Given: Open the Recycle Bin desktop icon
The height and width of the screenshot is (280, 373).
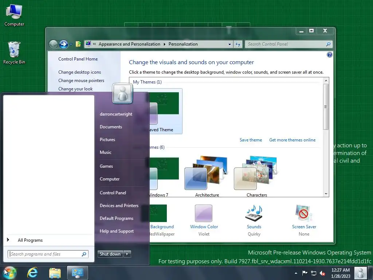Looking at the screenshot, I should (x=14, y=53).
